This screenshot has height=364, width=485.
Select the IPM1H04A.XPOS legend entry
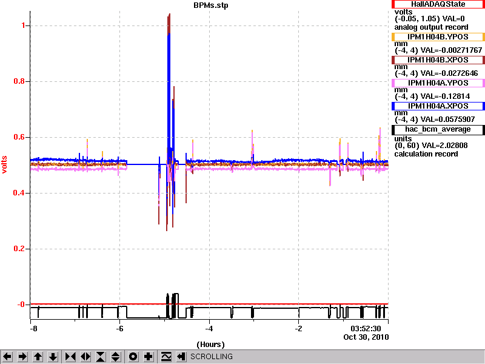click(438, 106)
